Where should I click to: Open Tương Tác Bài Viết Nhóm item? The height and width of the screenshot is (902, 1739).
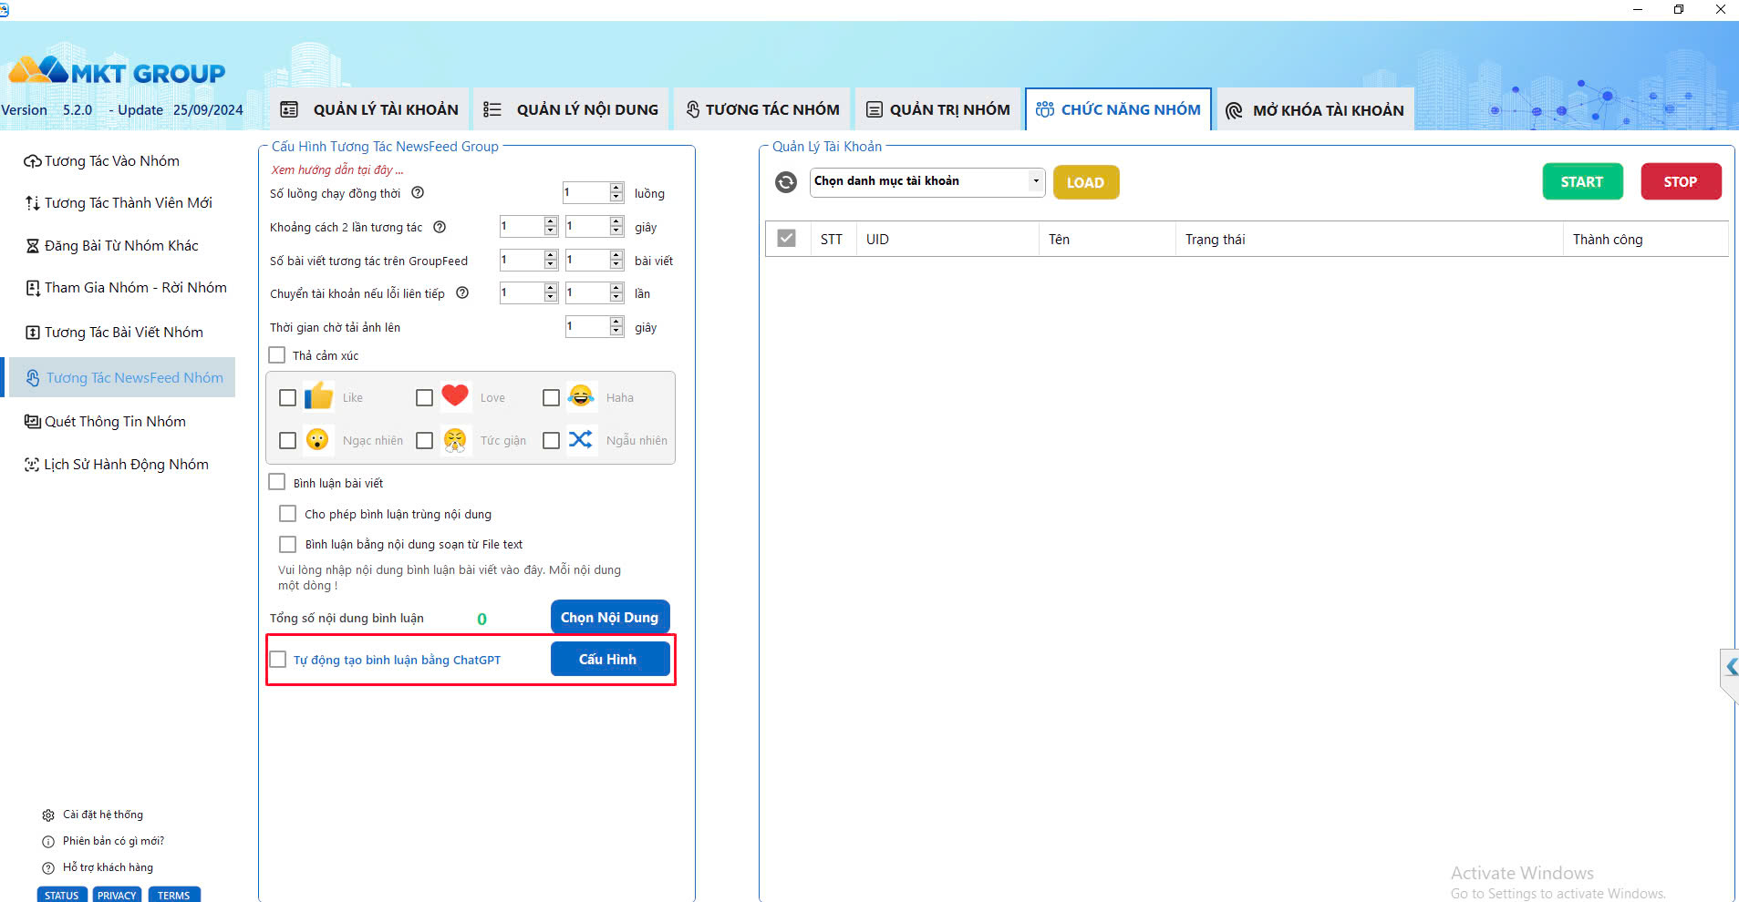click(x=114, y=333)
